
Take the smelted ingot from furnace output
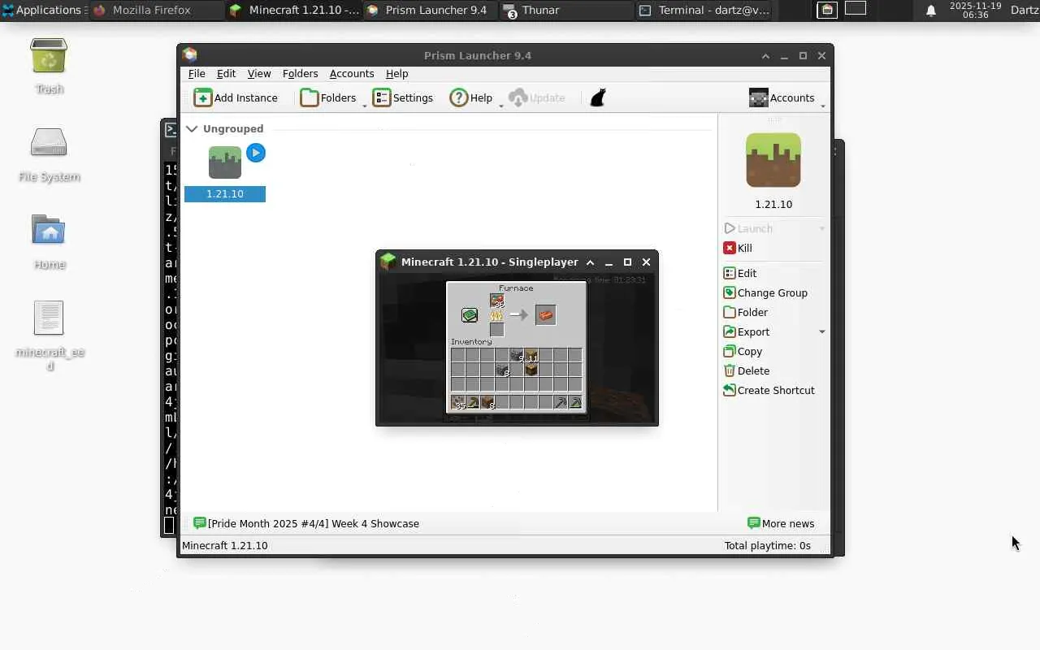pos(545,315)
